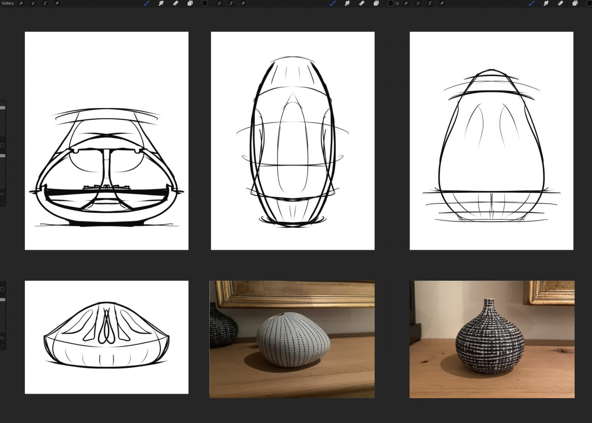Select the Selection S tool near Gallery
This screenshot has width=592, height=423.
(45, 3)
